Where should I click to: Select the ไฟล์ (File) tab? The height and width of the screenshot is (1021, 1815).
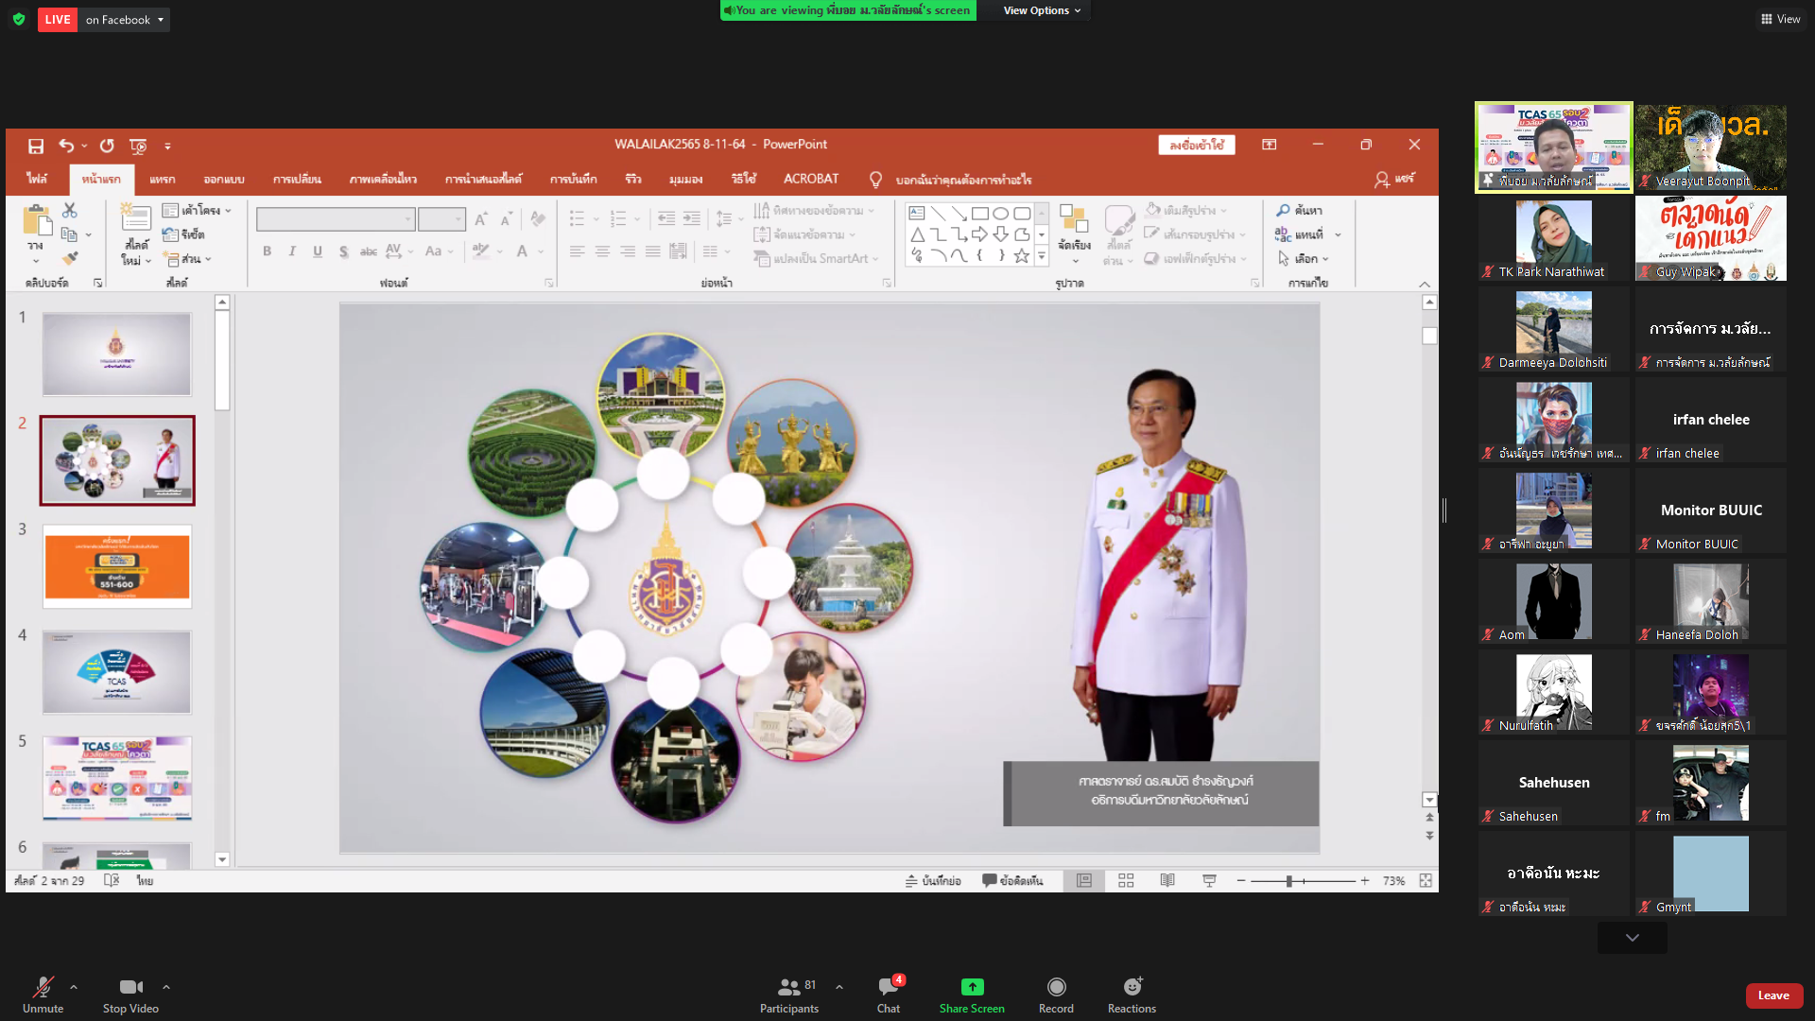click(37, 179)
